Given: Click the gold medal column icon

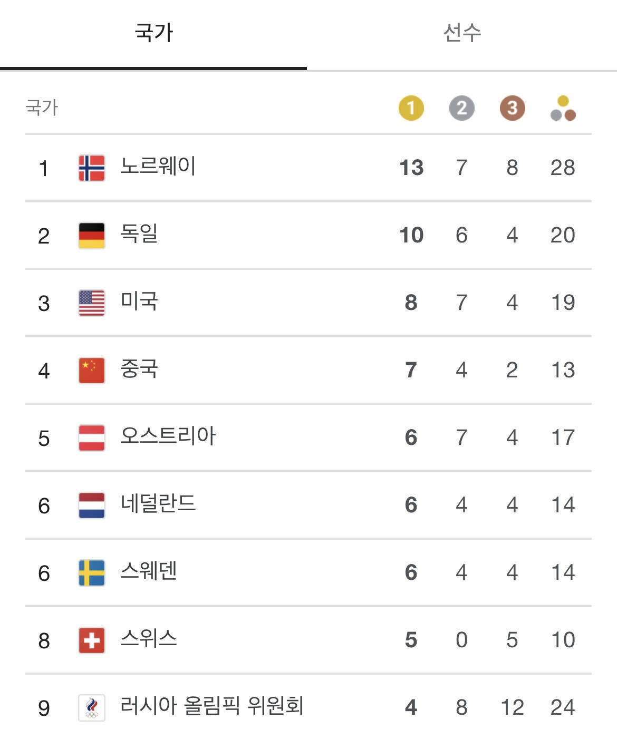Looking at the screenshot, I should pos(411,108).
